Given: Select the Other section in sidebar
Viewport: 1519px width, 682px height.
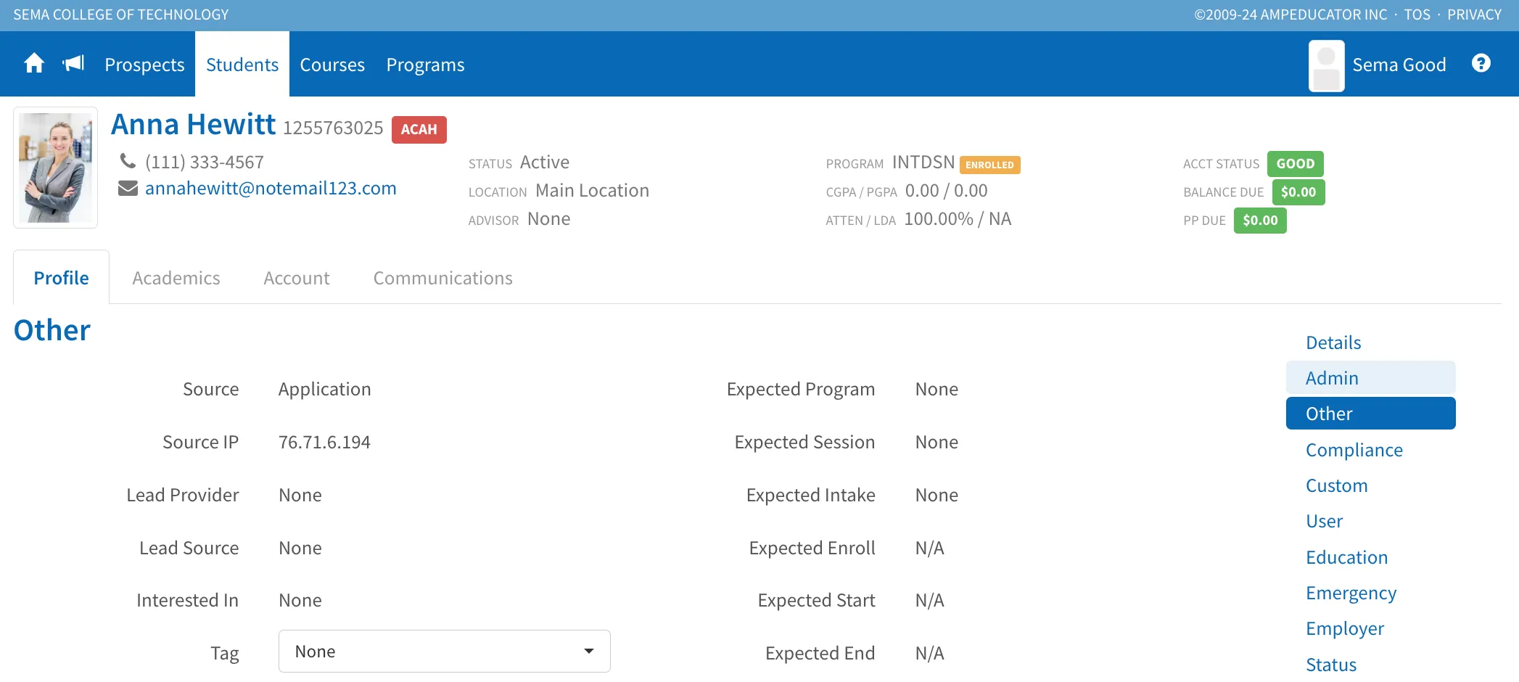Looking at the screenshot, I should (1371, 414).
